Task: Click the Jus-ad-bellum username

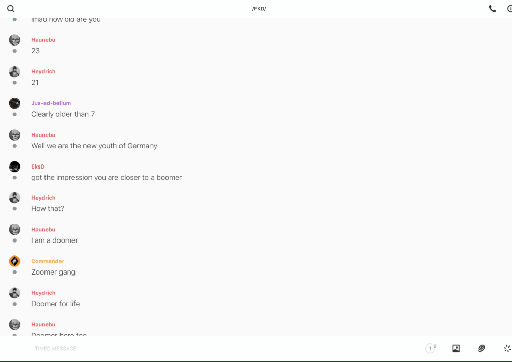Action: click(51, 103)
